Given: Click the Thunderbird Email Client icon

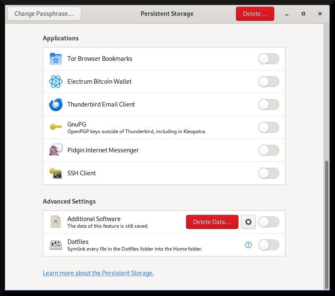Looking at the screenshot, I should pos(55,104).
